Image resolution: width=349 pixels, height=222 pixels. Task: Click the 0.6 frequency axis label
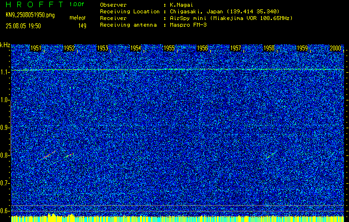pos(4,211)
